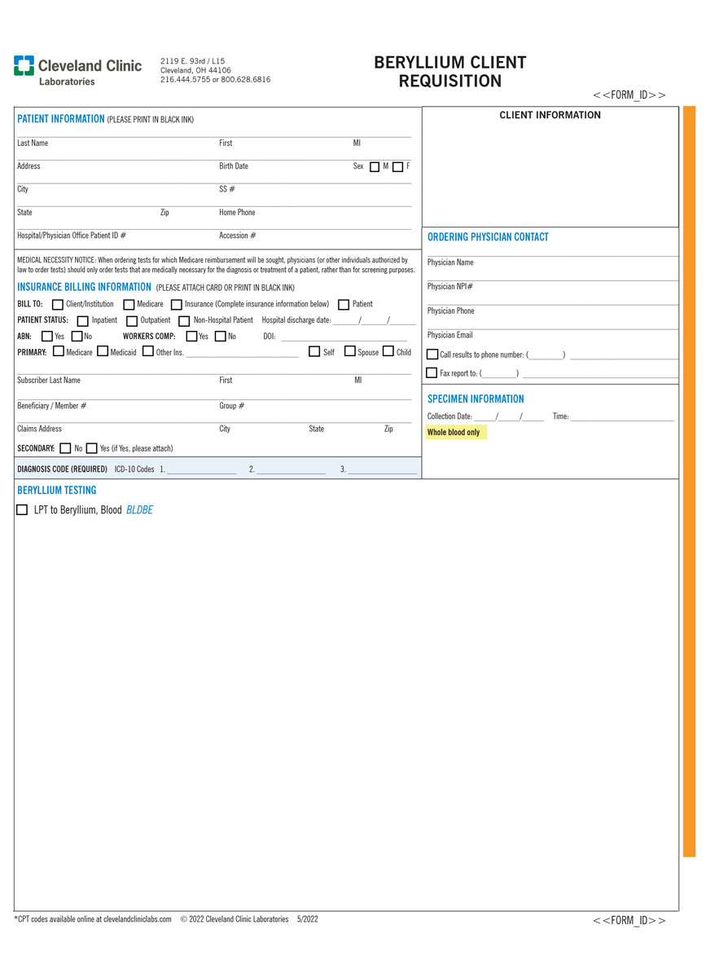Check the Primary Medicaid checkbox
Image resolution: width=706 pixels, height=978 pixels.
[103, 352]
